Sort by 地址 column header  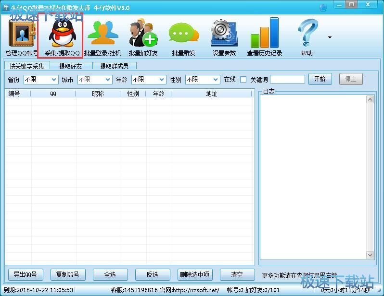click(211, 94)
